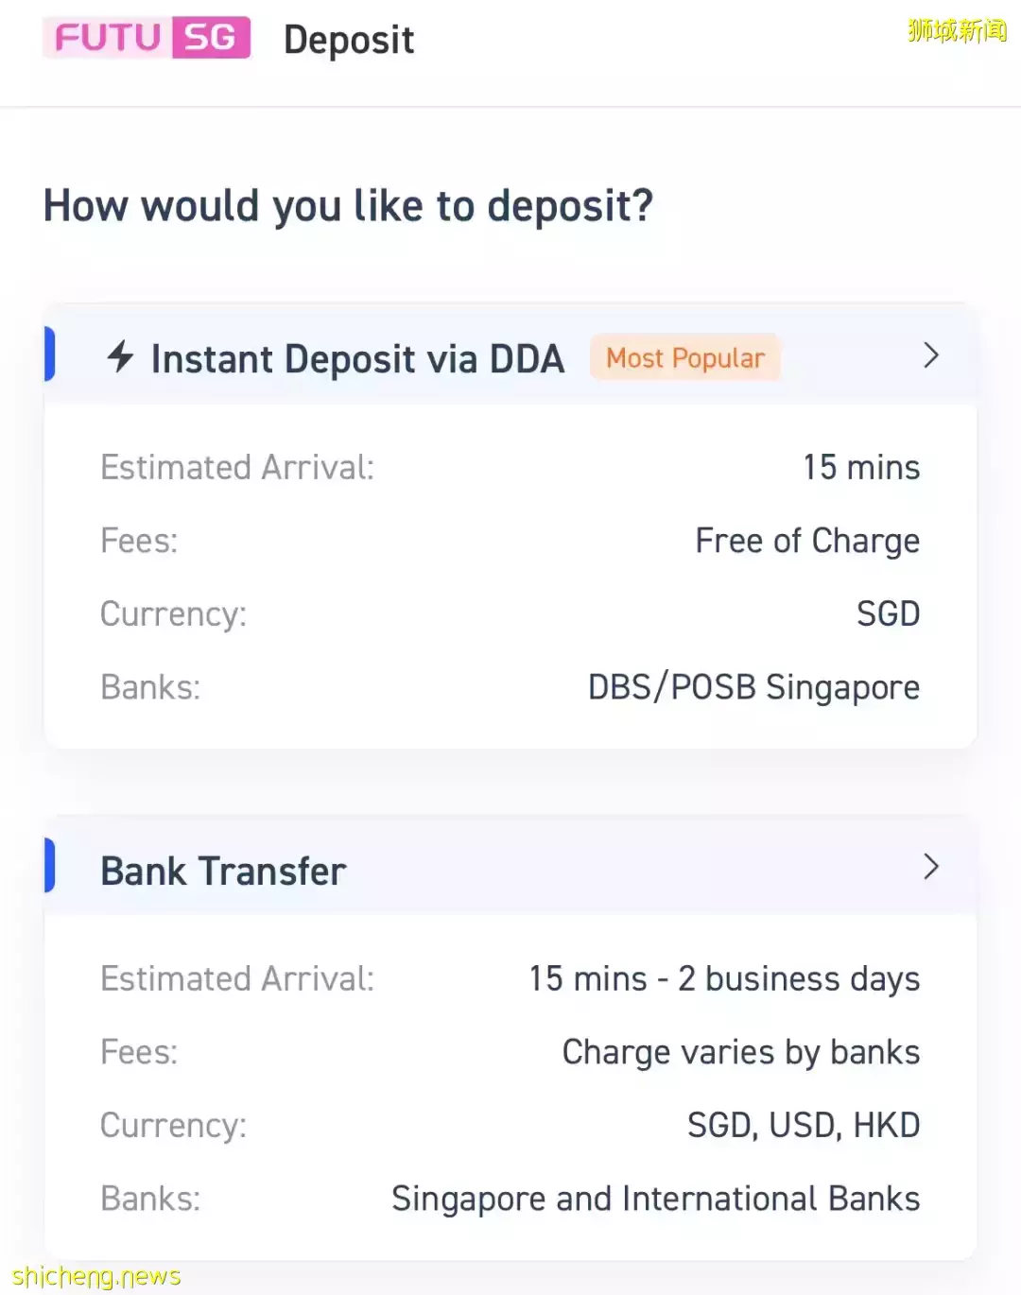Expand the Bank Transfer chevron arrow
Image resolution: width=1021 pixels, height=1295 pixels.
[x=930, y=867]
